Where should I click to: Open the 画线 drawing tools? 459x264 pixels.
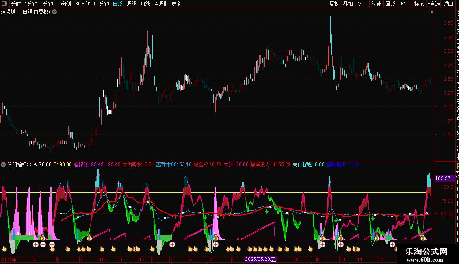[x=390, y=4]
